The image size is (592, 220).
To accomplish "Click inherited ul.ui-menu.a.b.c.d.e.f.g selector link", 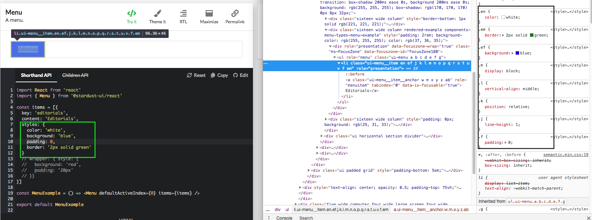I will pos(537,201).
